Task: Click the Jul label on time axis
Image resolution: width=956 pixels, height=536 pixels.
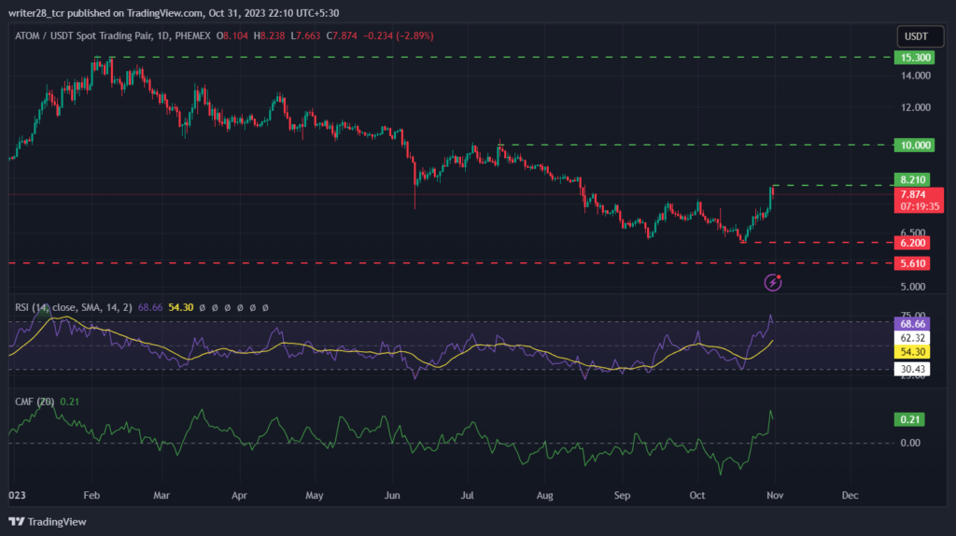Action: coord(467,495)
